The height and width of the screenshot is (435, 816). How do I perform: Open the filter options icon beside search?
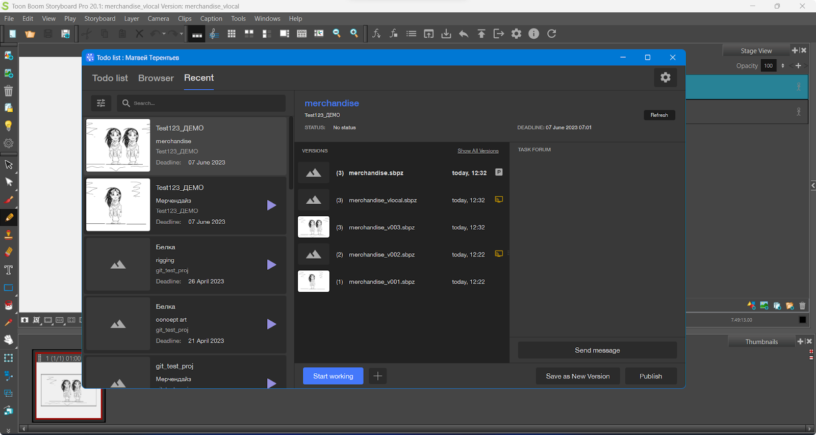tap(101, 103)
